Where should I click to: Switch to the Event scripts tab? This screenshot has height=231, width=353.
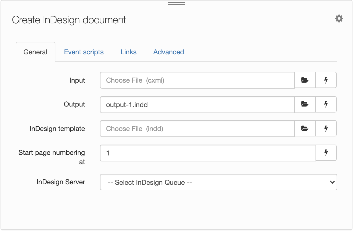(84, 52)
